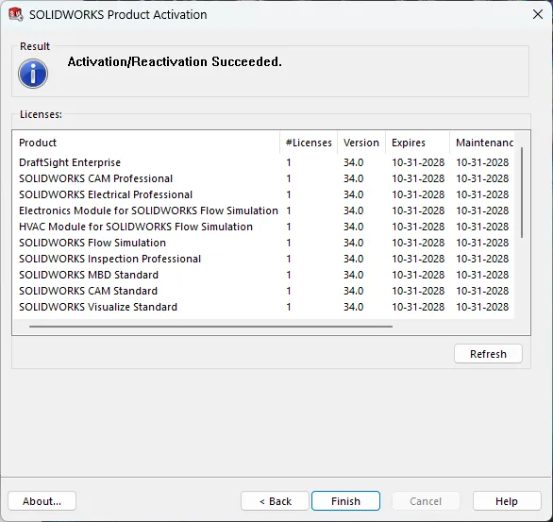The height and width of the screenshot is (522, 553).
Task: Select HVAC Module for SOLIDWORKS Flow Simulation
Action: click(x=263, y=227)
